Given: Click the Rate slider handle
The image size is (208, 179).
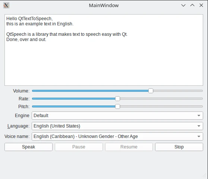Looking at the screenshot, I should click(117, 99).
